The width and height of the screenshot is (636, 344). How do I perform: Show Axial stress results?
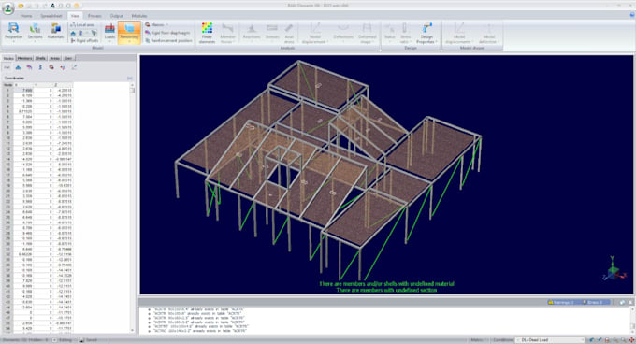pos(289,33)
